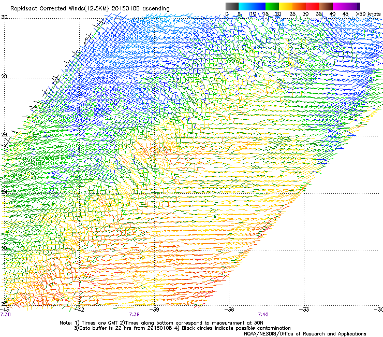Click the legend scale number 45
The height and width of the screenshot is (337, 383).
345,13
